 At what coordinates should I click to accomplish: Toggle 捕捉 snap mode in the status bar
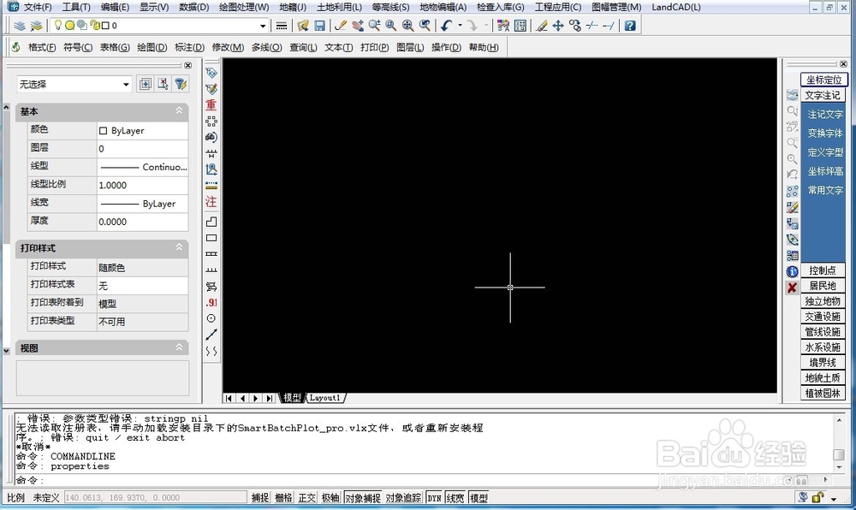coord(260,497)
